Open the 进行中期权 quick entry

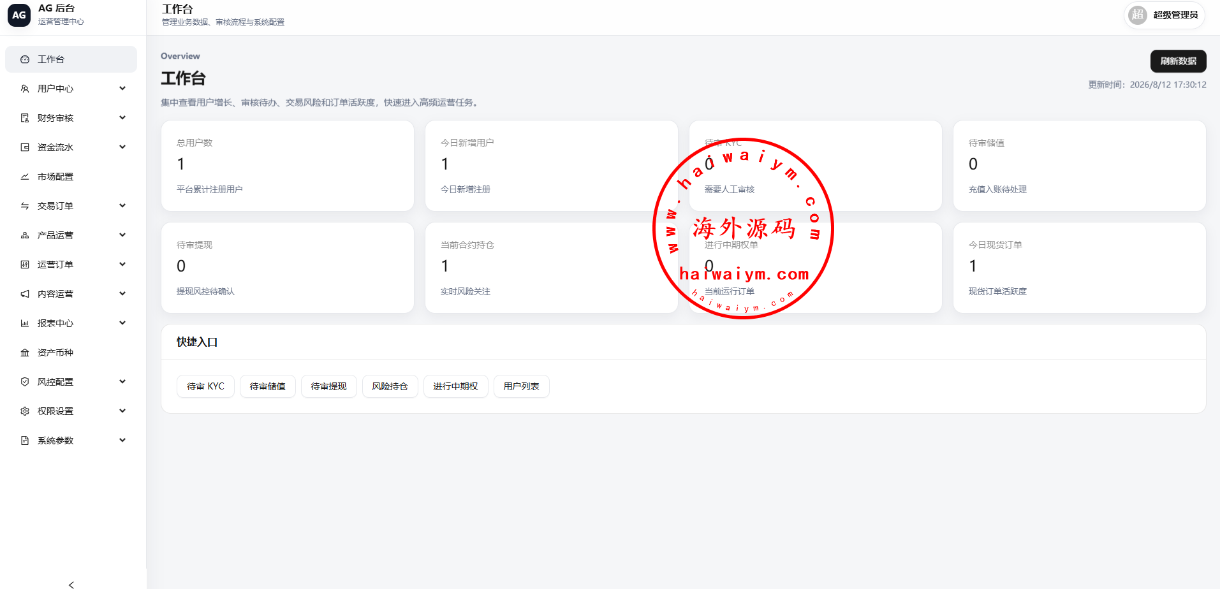(456, 386)
